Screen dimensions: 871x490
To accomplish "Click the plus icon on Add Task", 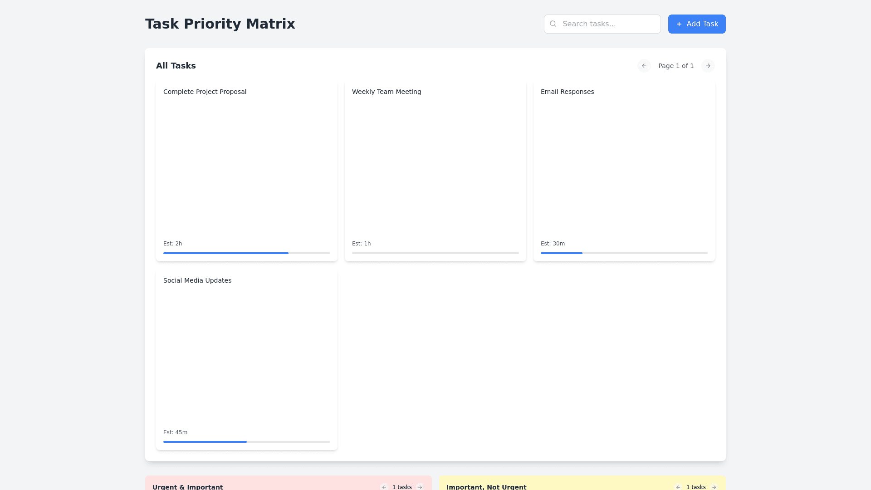I will tap(679, 24).
